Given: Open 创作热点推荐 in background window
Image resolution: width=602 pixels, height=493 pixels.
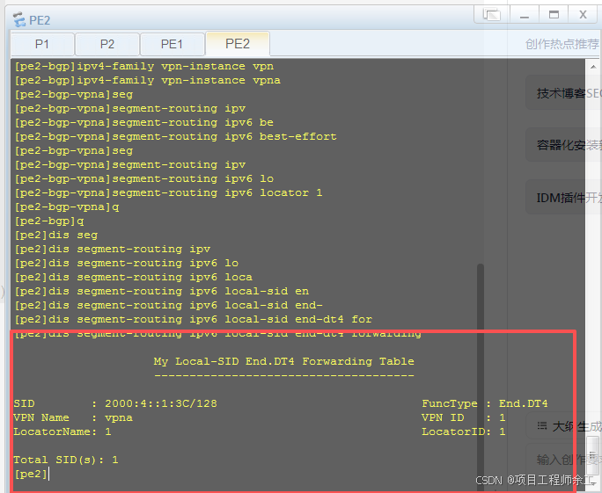Looking at the screenshot, I should click(562, 45).
